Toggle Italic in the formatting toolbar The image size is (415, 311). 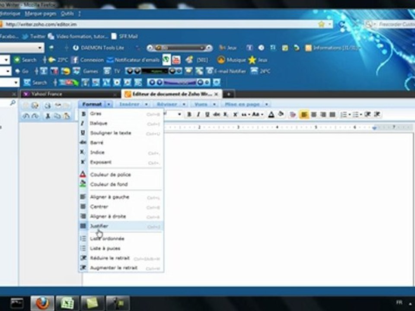(x=198, y=114)
